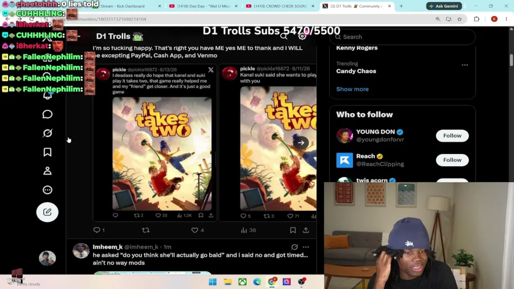Open the More options circle in sidebar

click(x=47, y=190)
